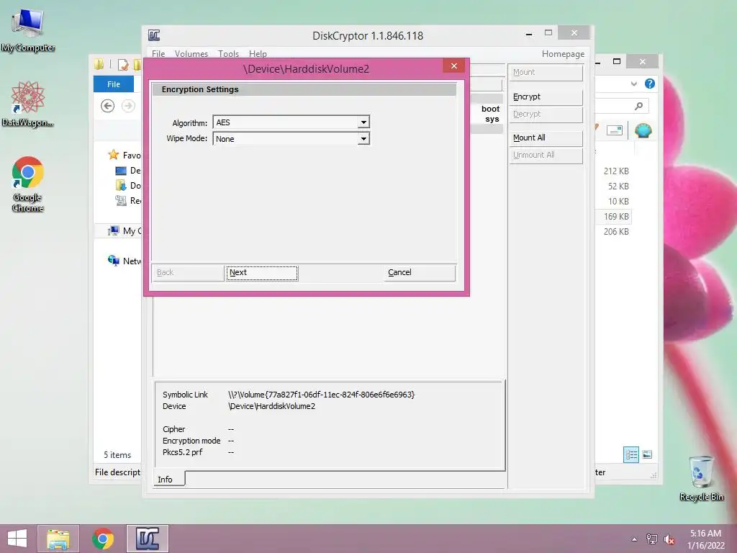Click the 52 KB size entry
The height and width of the screenshot is (553, 737).
[618, 186]
